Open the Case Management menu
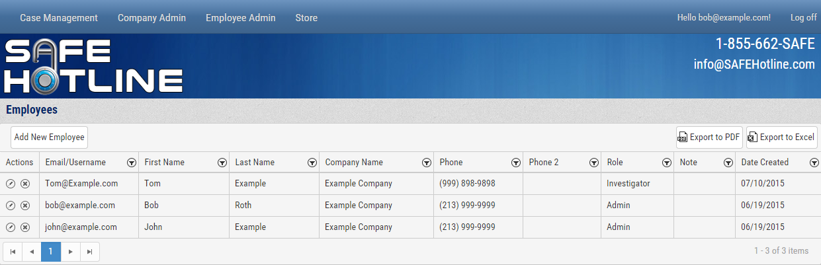Screen dimensions: 821x265 59,18
